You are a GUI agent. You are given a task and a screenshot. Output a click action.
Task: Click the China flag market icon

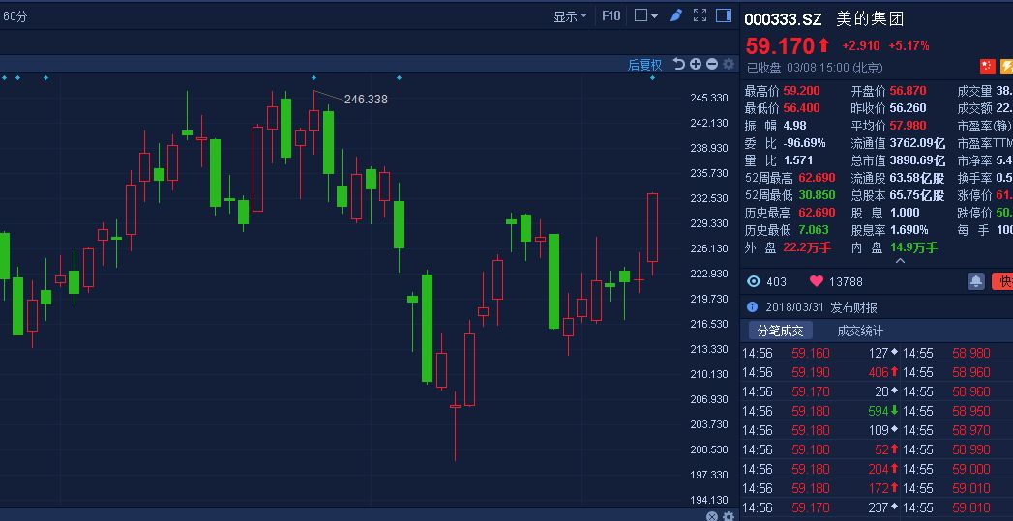(x=987, y=67)
